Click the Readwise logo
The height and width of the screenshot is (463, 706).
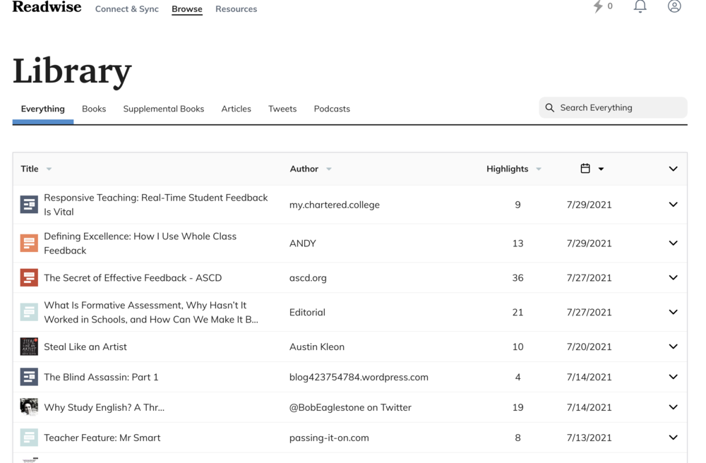(x=47, y=7)
